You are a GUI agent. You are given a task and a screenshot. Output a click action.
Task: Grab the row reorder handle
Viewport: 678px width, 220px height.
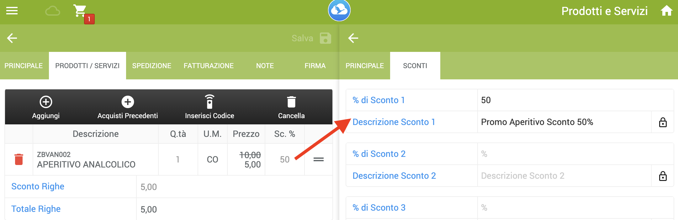click(x=319, y=159)
